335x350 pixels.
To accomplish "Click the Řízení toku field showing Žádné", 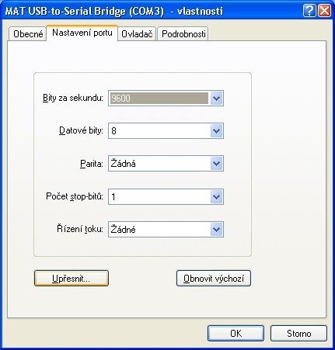I will pyautogui.click(x=166, y=230).
